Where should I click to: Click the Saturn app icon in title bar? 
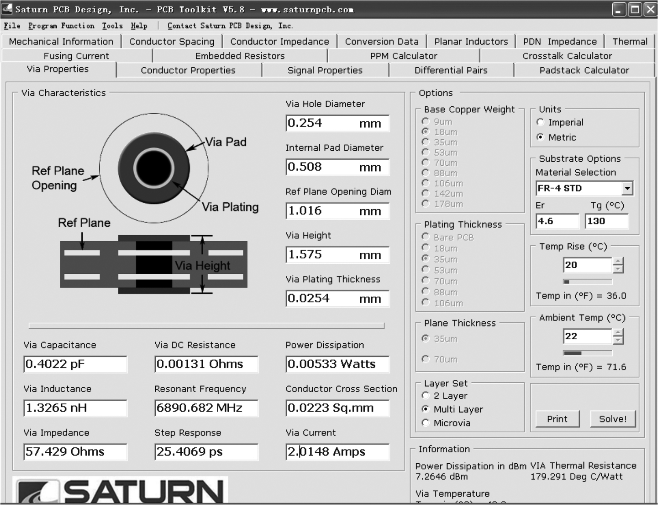(x=7, y=9)
